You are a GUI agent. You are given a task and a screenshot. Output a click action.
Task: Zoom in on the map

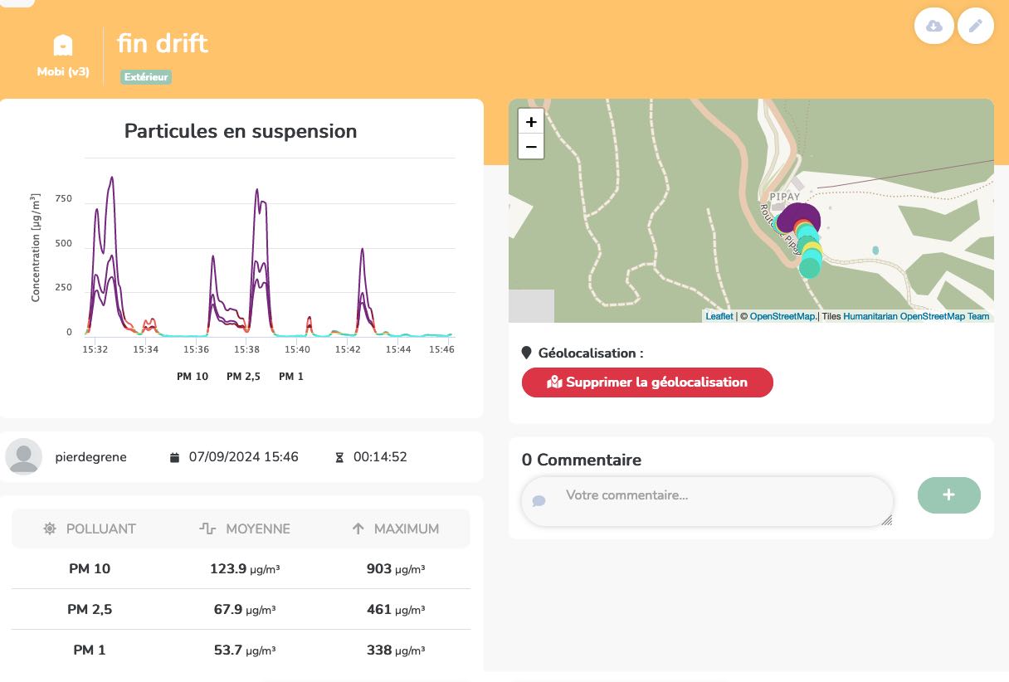(531, 122)
